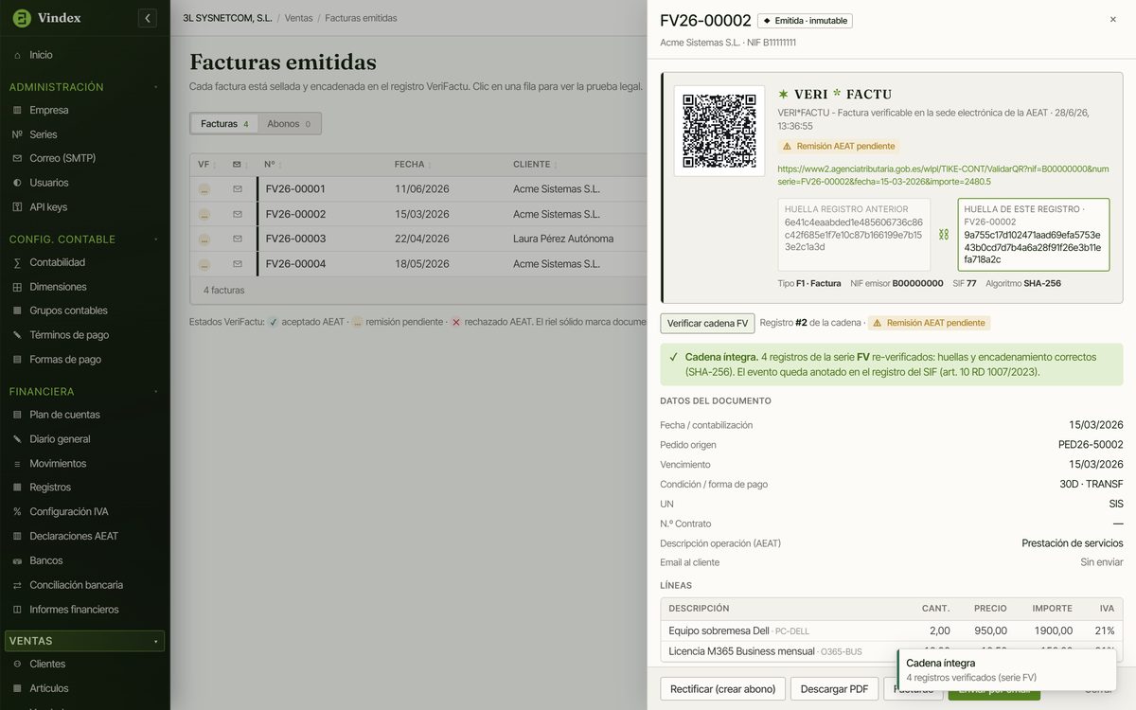The height and width of the screenshot is (710, 1136).
Task: Click the 30D · TRANSF payment value
Action: coord(1091,485)
